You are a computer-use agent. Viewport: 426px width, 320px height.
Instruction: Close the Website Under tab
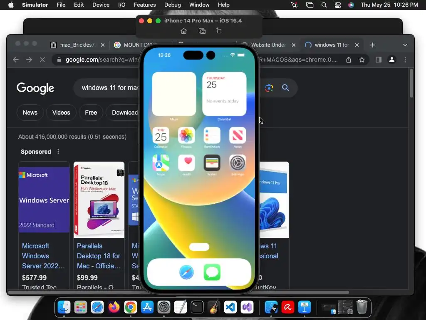pyautogui.click(x=294, y=45)
